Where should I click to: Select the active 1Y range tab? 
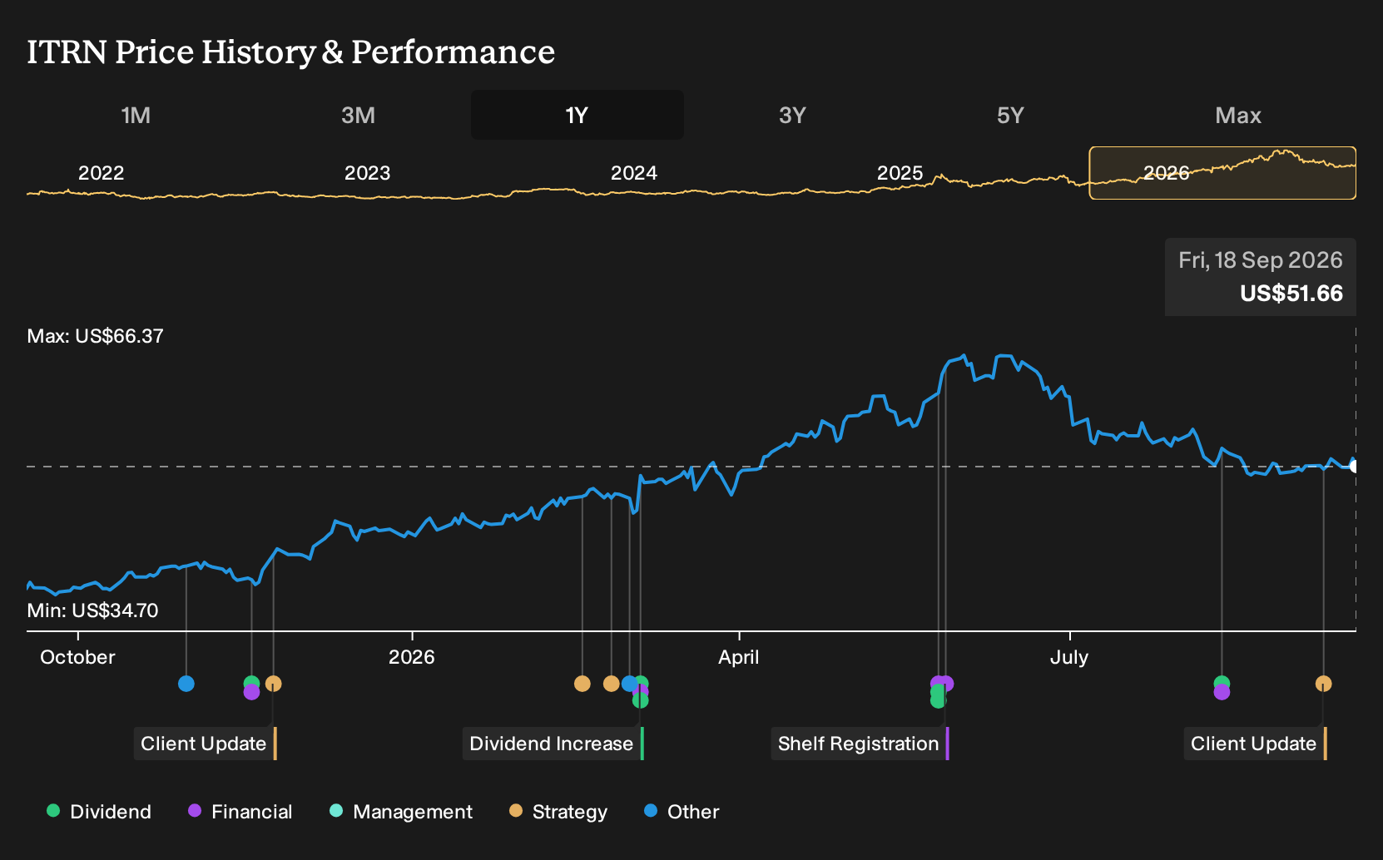[x=577, y=115]
